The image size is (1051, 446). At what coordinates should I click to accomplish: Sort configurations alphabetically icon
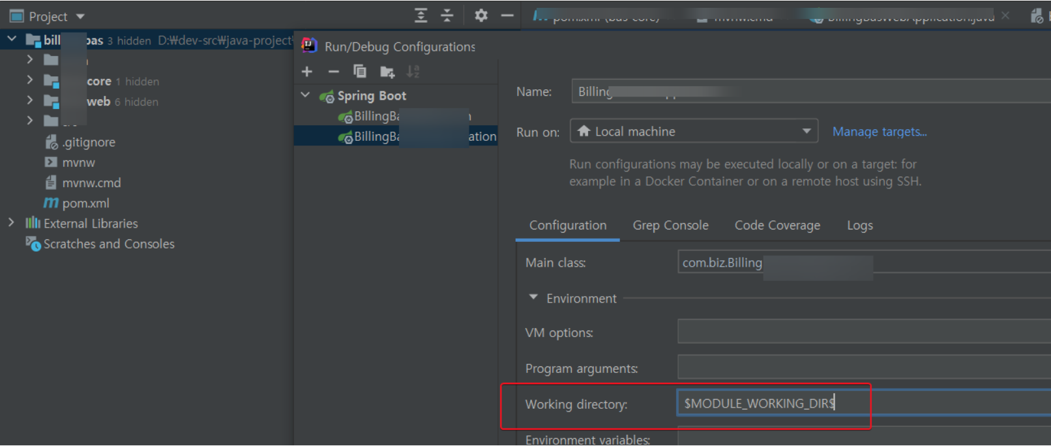click(413, 72)
